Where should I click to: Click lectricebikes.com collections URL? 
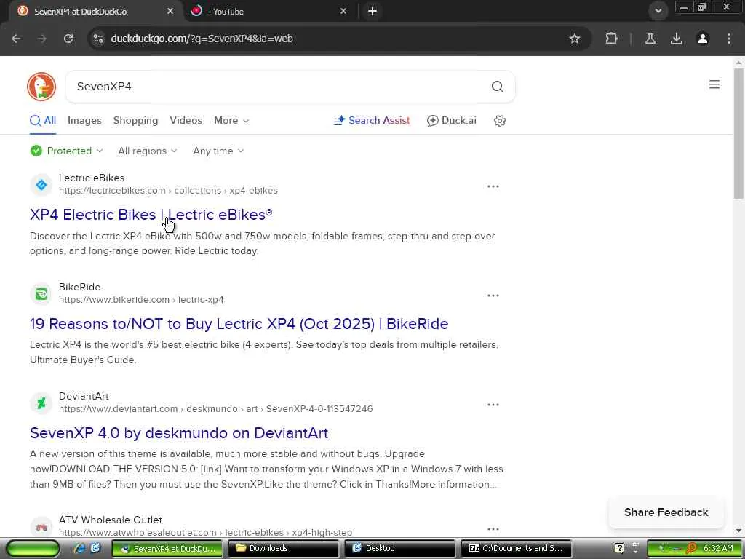coord(168,191)
